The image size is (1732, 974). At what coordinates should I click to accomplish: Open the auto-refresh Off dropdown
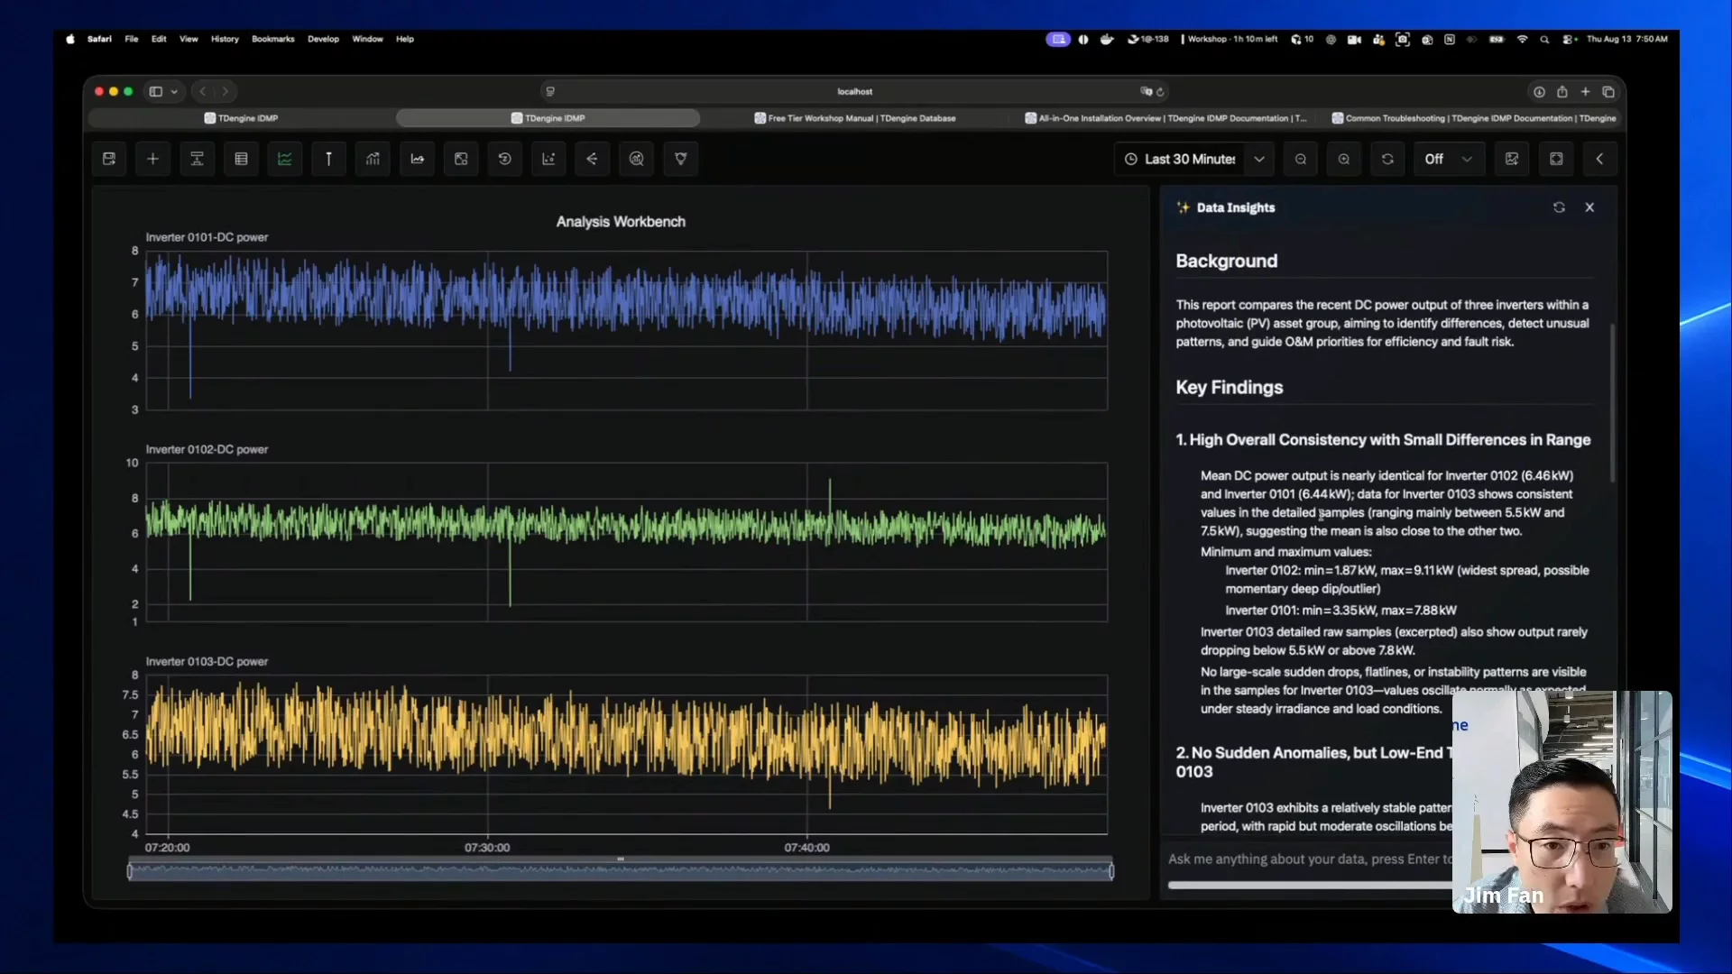(1448, 159)
